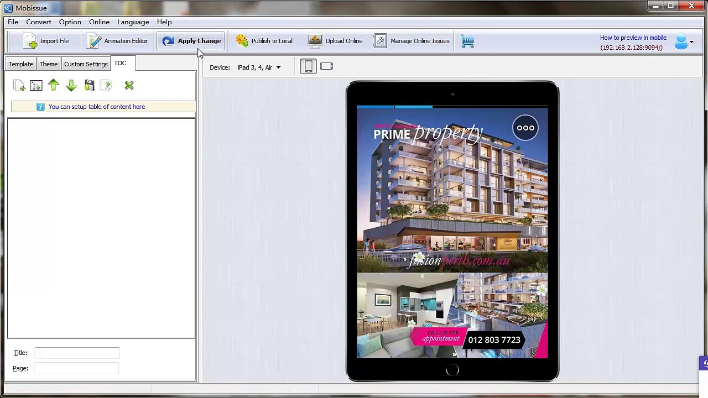Screen dimensions: 708x398
Task: Open the Animation Editor
Action: click(118, 41)
